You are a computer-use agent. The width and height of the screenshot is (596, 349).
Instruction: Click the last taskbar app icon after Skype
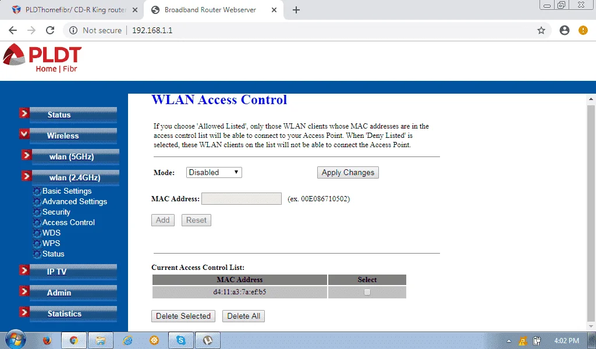tap(208, 340)
